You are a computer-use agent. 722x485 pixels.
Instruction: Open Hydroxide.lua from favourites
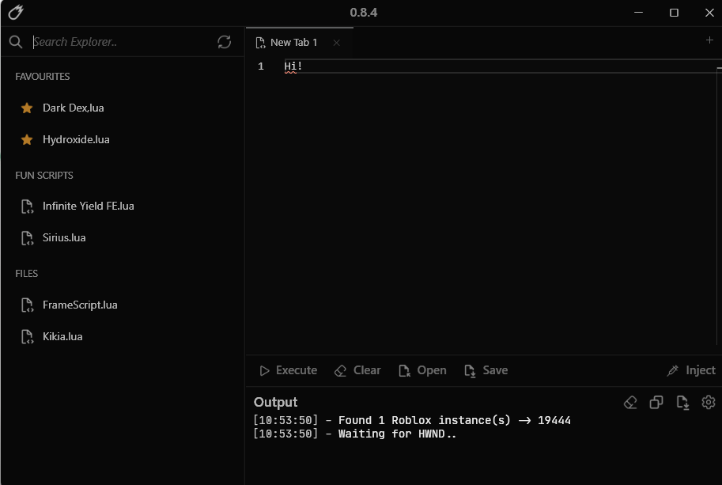point(76,139)
